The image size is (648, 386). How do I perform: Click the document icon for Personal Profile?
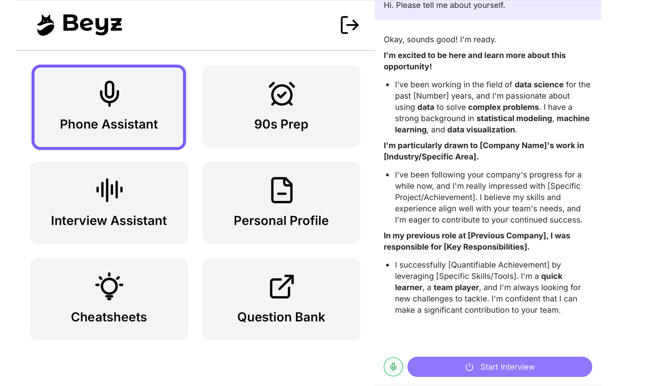click(x=282, y=190)
